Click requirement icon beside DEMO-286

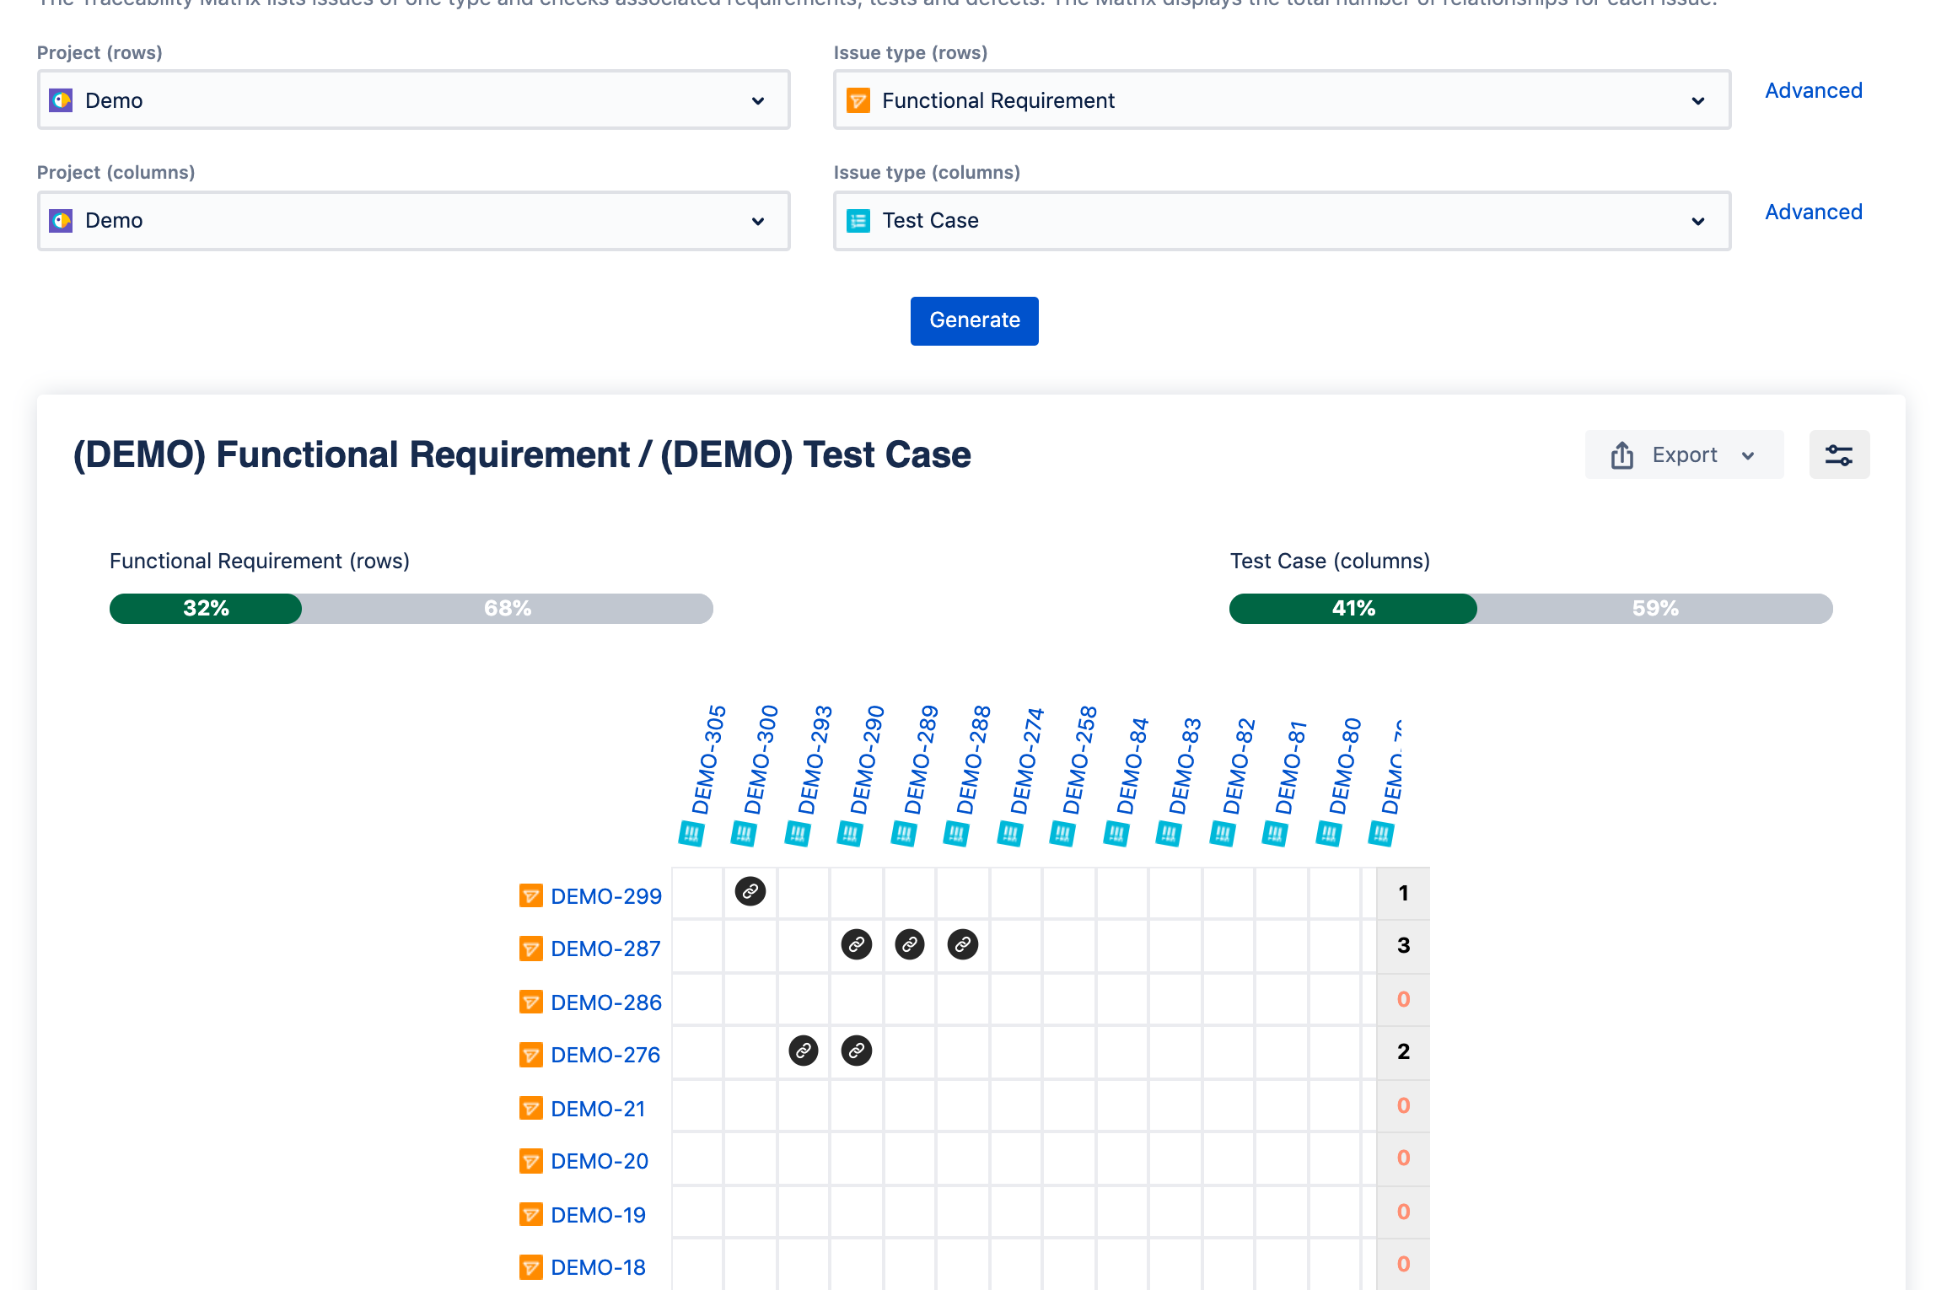531,1002
